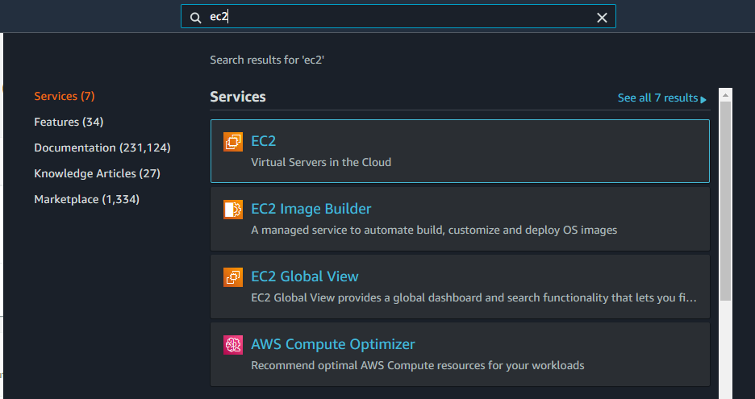The height and width of the screenshot is (399, 755).
Task: Click the EC2 service orange icon
Action: coord(233,142)
